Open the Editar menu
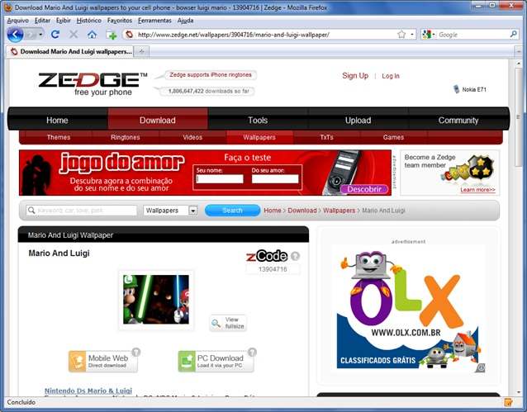The image size is (527, 412). [x=42, y=21]
